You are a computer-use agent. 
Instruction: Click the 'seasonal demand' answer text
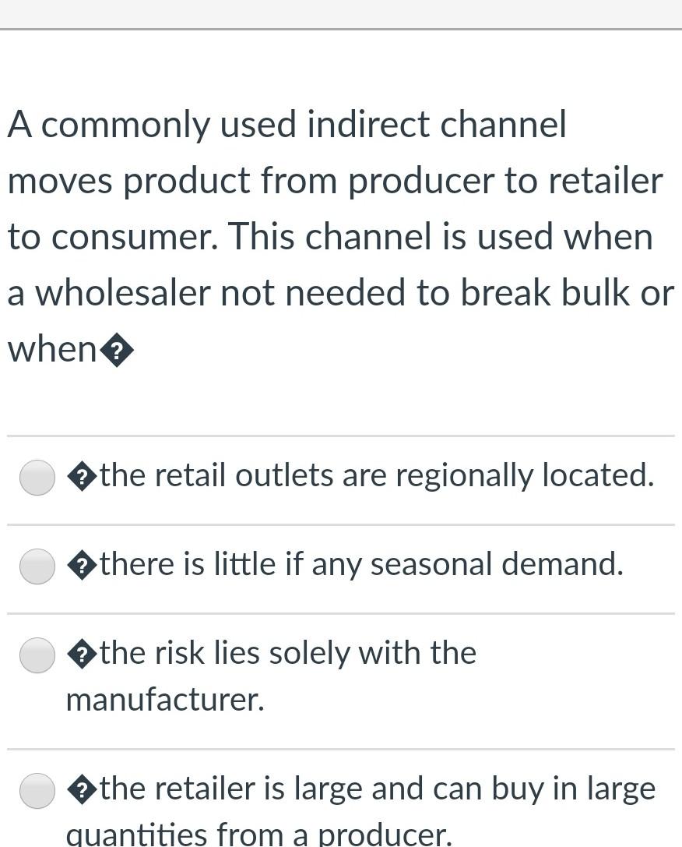point(358,564)
